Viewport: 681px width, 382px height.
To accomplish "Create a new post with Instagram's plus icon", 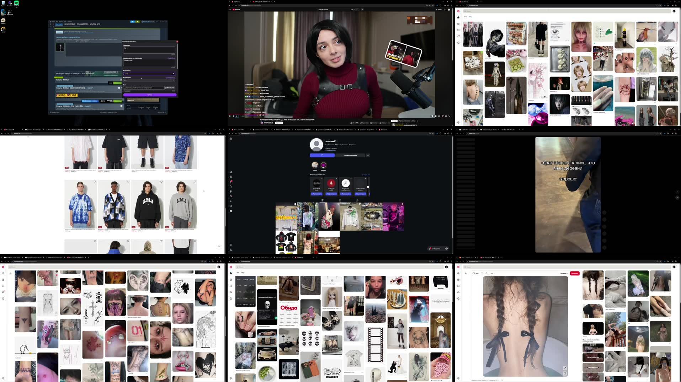I will click(x=231, y=201).
